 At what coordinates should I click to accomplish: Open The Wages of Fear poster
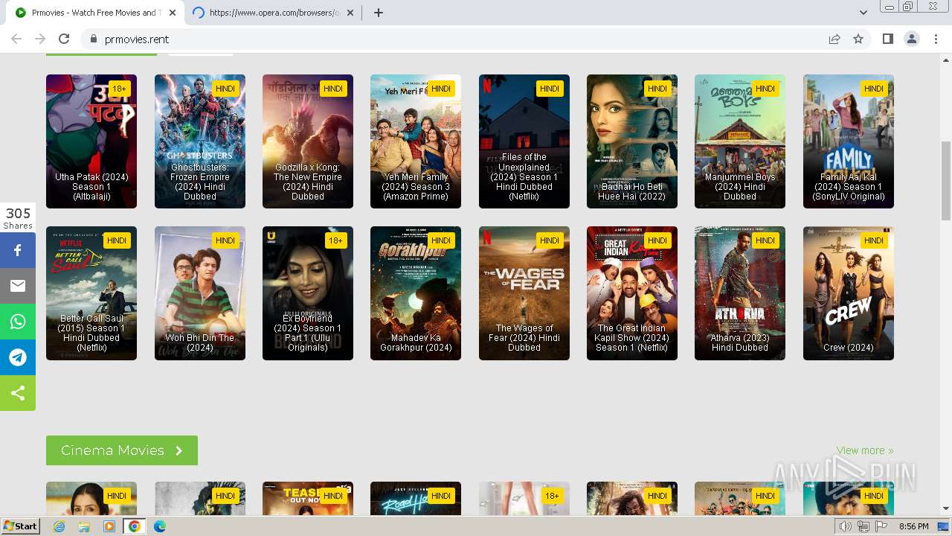tap(524, 293)
